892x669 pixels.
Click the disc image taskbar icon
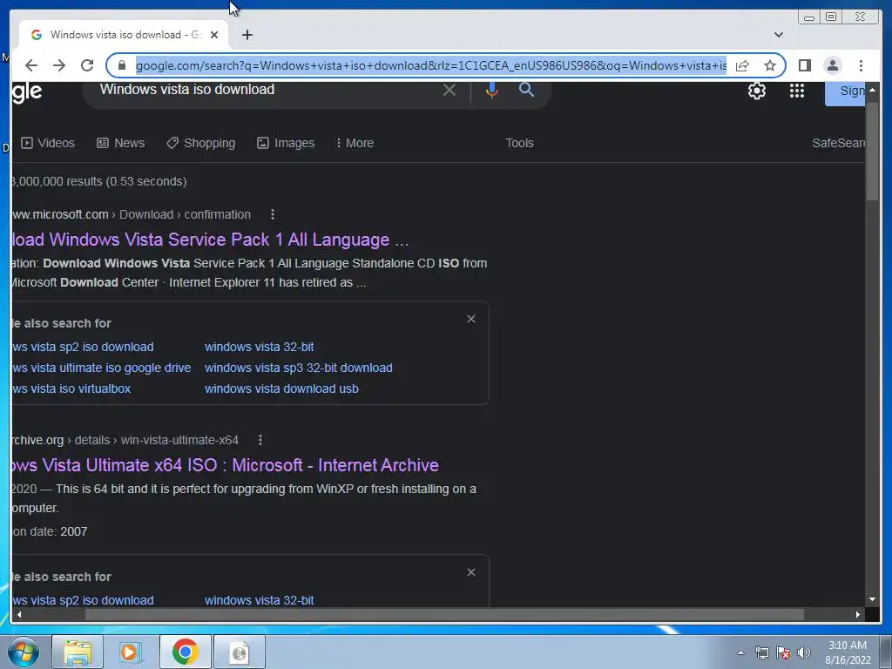(239, 653)
